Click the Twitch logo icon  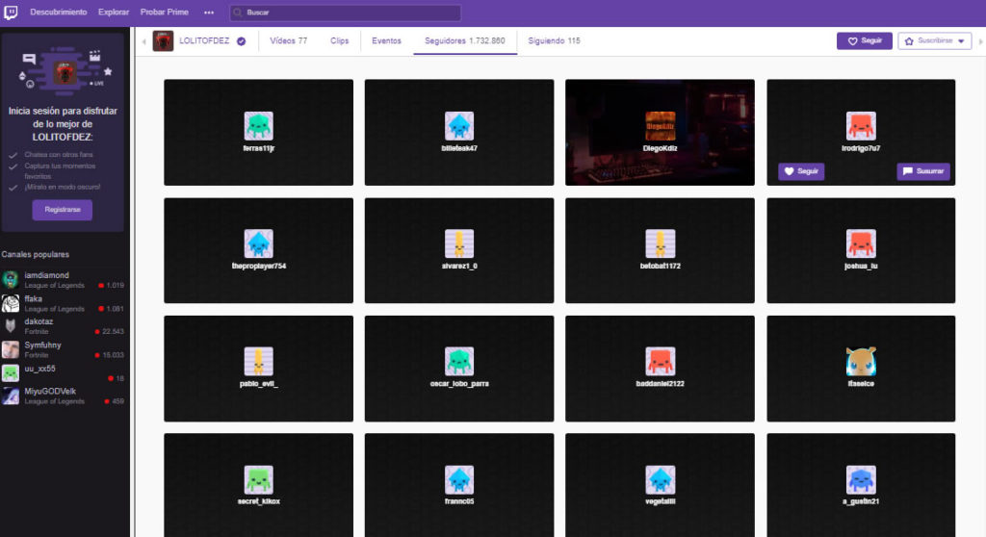[11, 12]
